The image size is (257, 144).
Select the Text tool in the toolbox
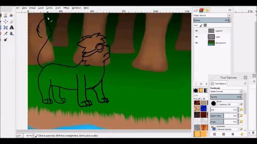[12, 28]
